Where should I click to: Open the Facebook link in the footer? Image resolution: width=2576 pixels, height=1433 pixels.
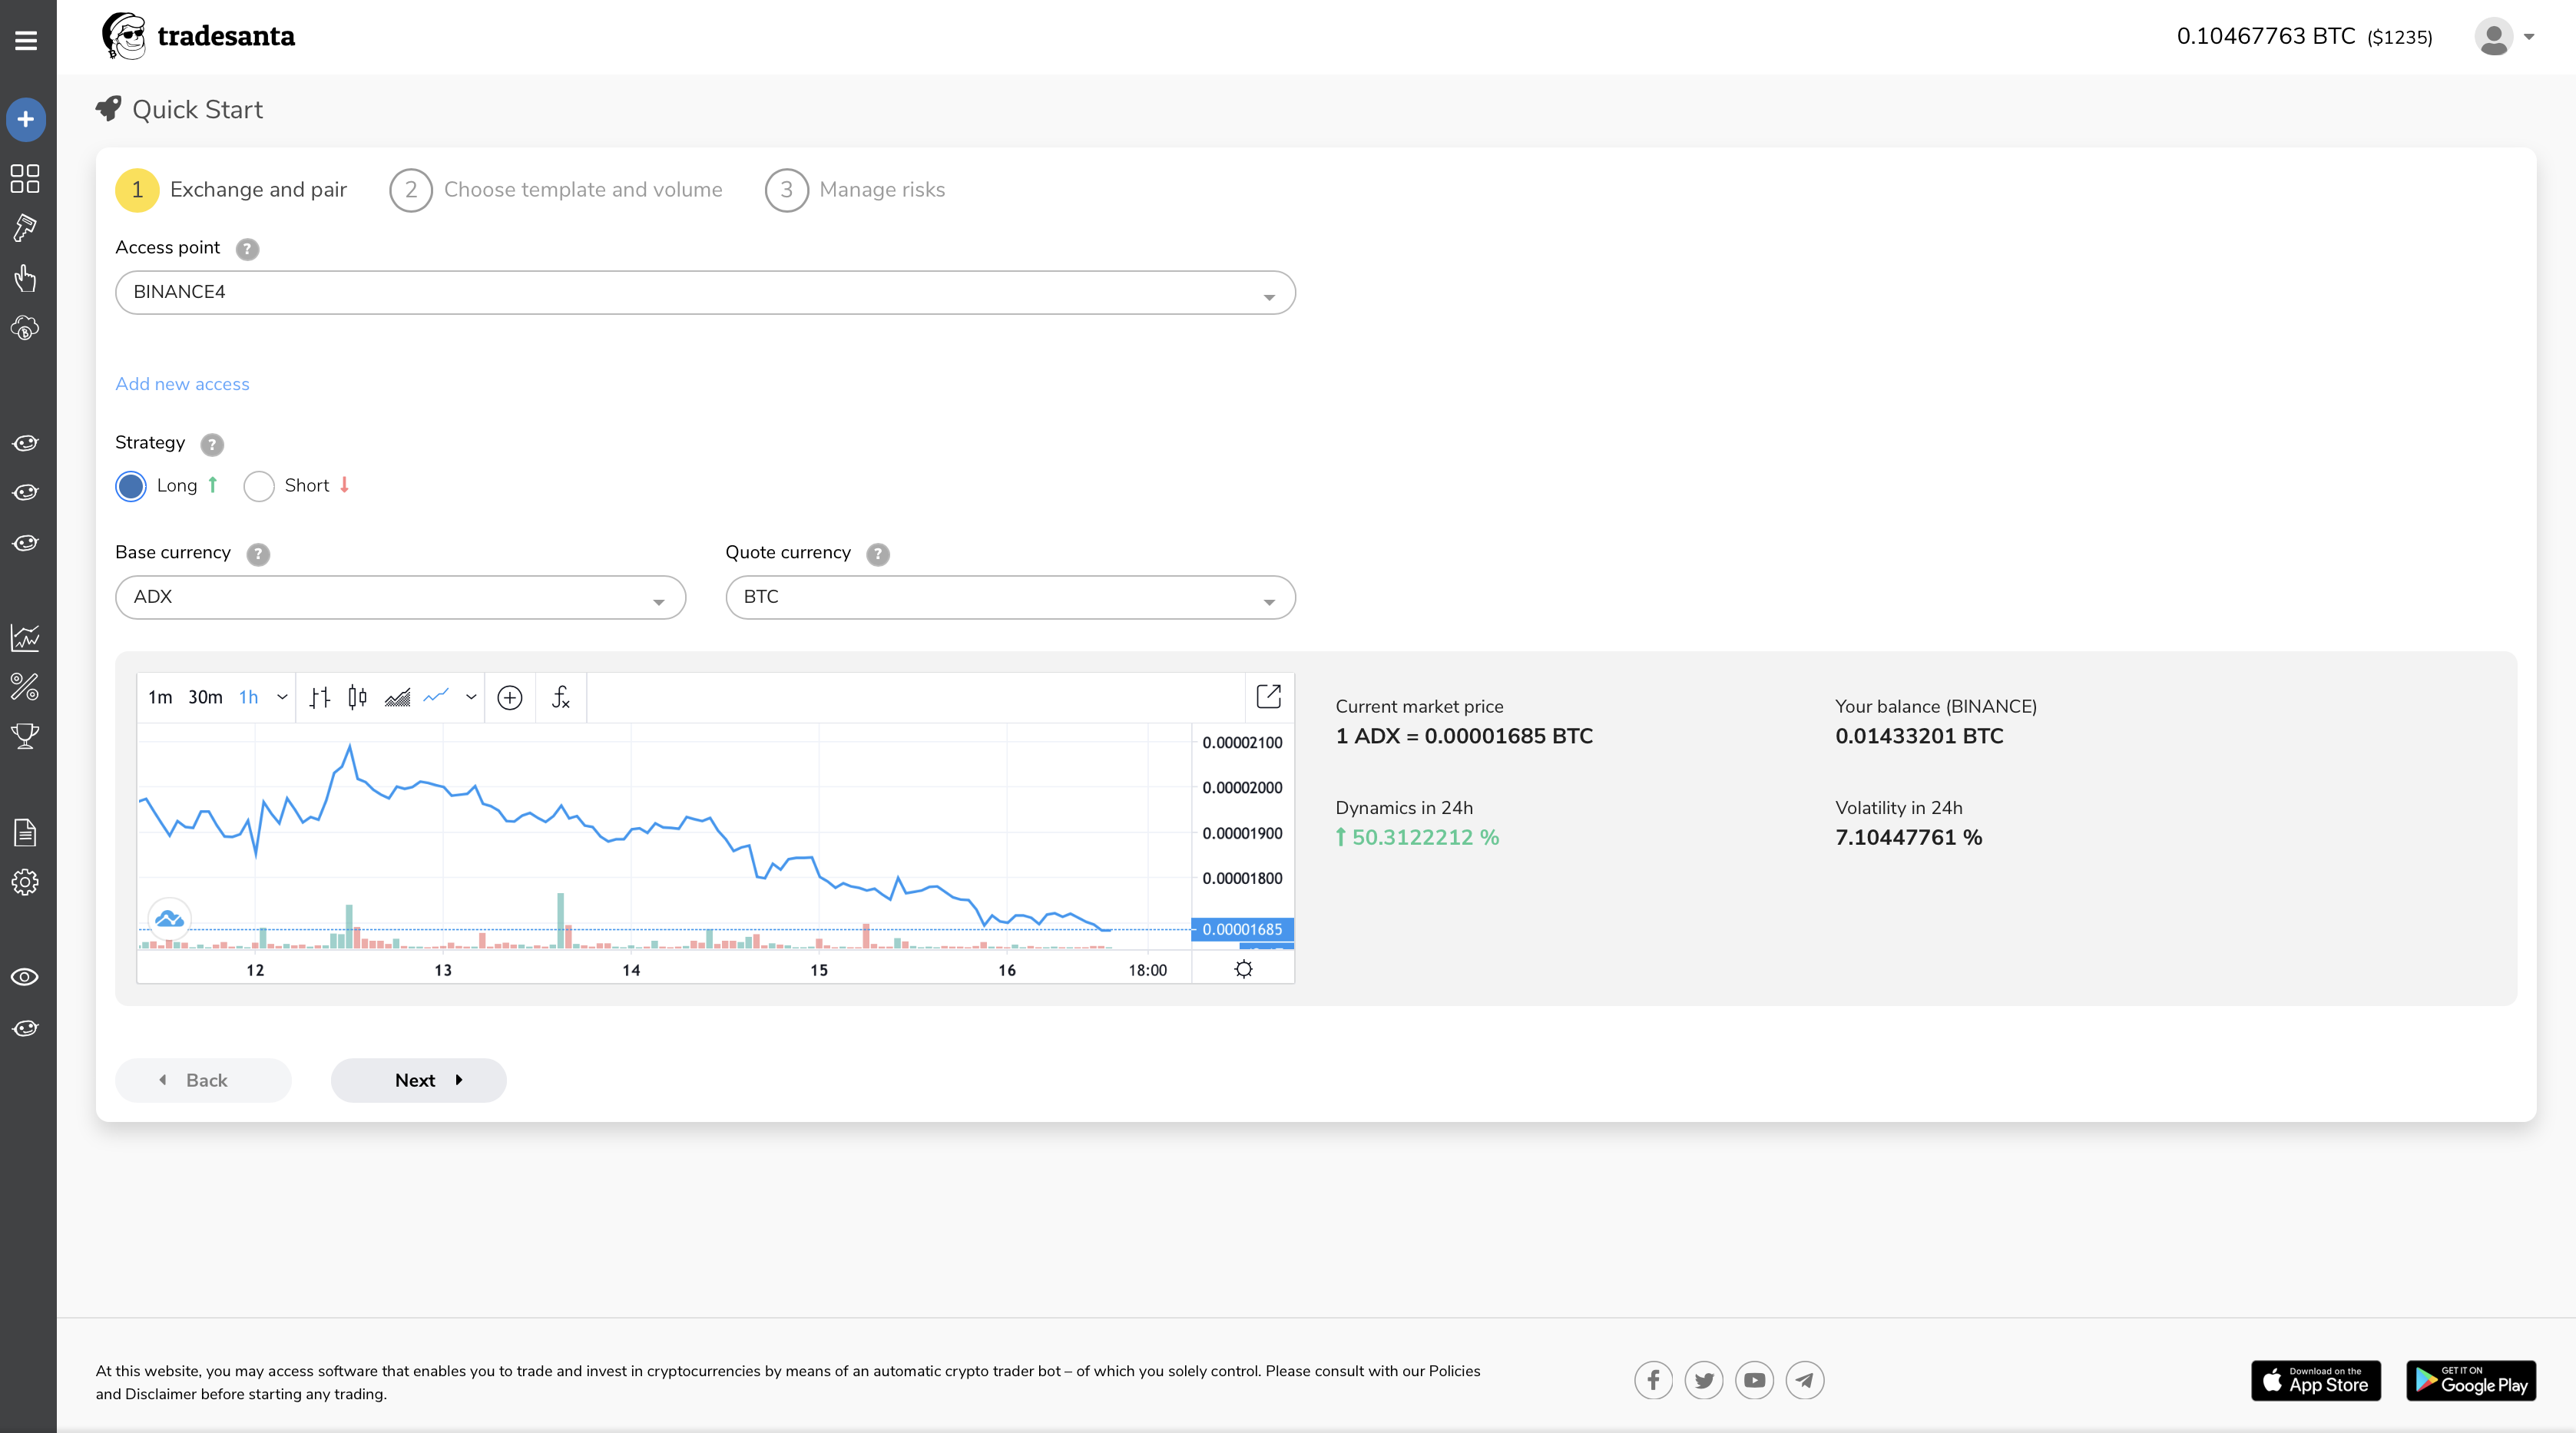point(1654,1380)
